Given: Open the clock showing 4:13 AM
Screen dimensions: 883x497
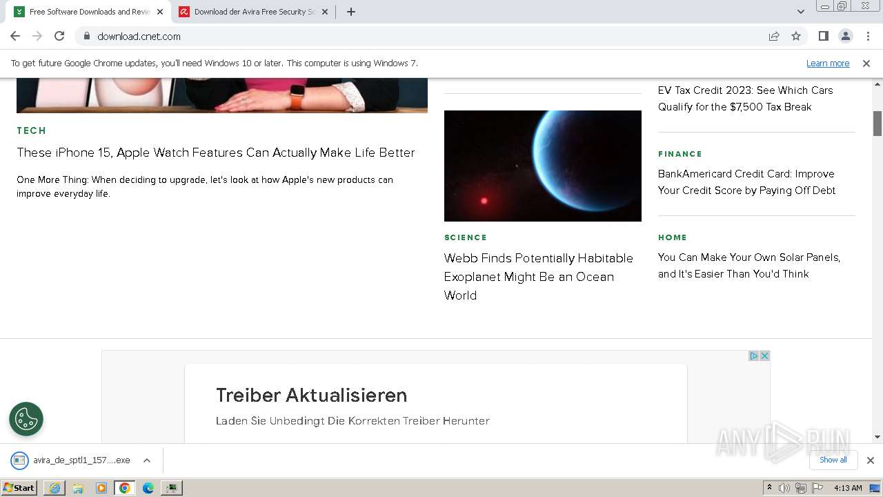Looking at the screenshot, I should [848, 488].
